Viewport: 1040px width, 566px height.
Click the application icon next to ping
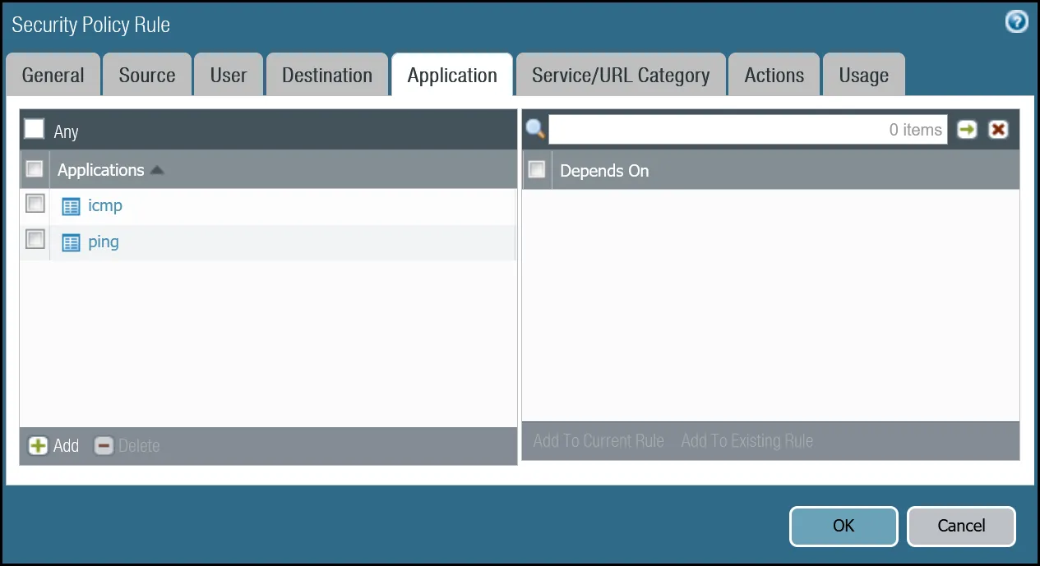[x=70, y=242]
